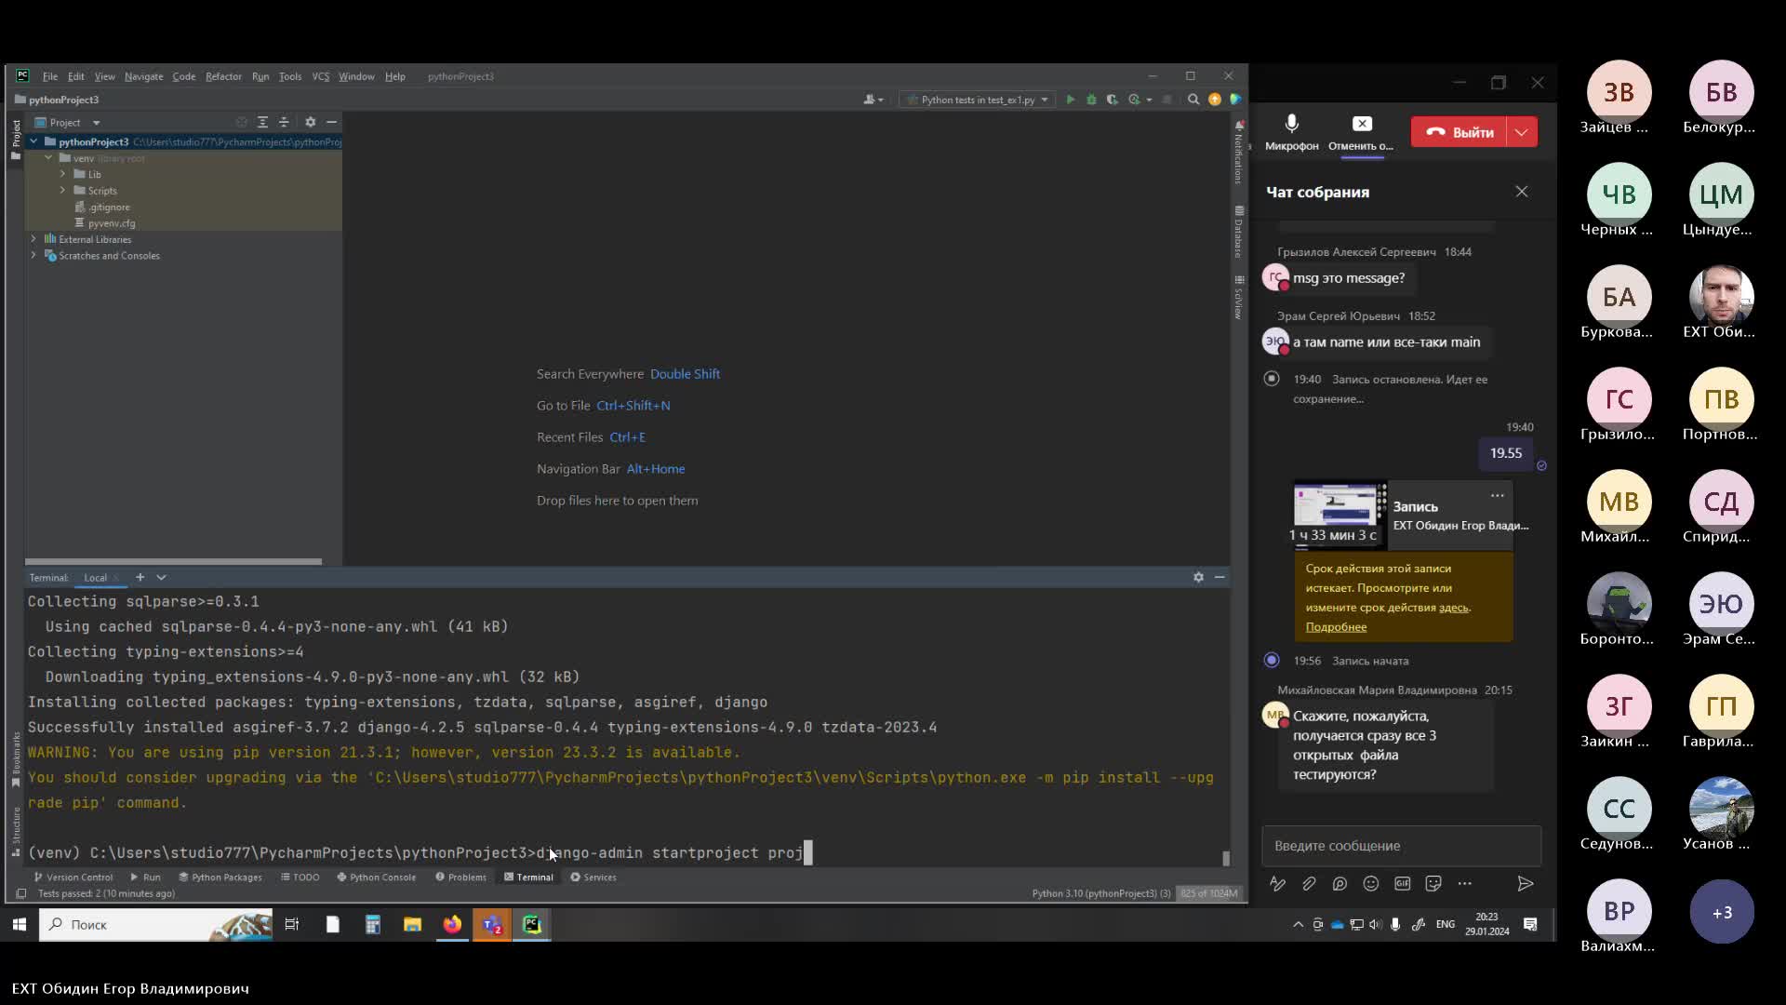Expand all nodes in Project panel

(262, 122)
